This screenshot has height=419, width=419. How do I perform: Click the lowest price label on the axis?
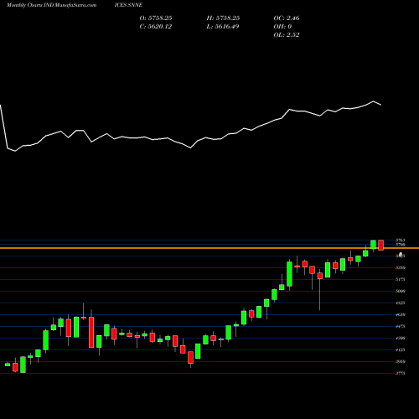coord(401,373)
